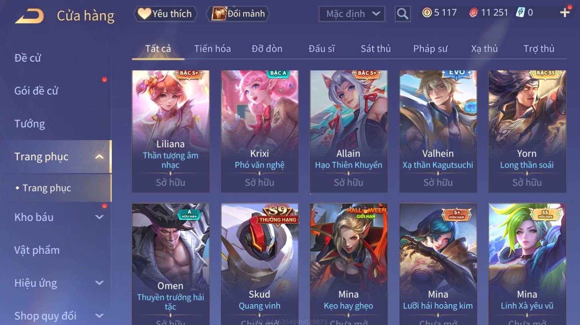Go to Gói đề cử section

pyautogui.click(x=36, y=91)
